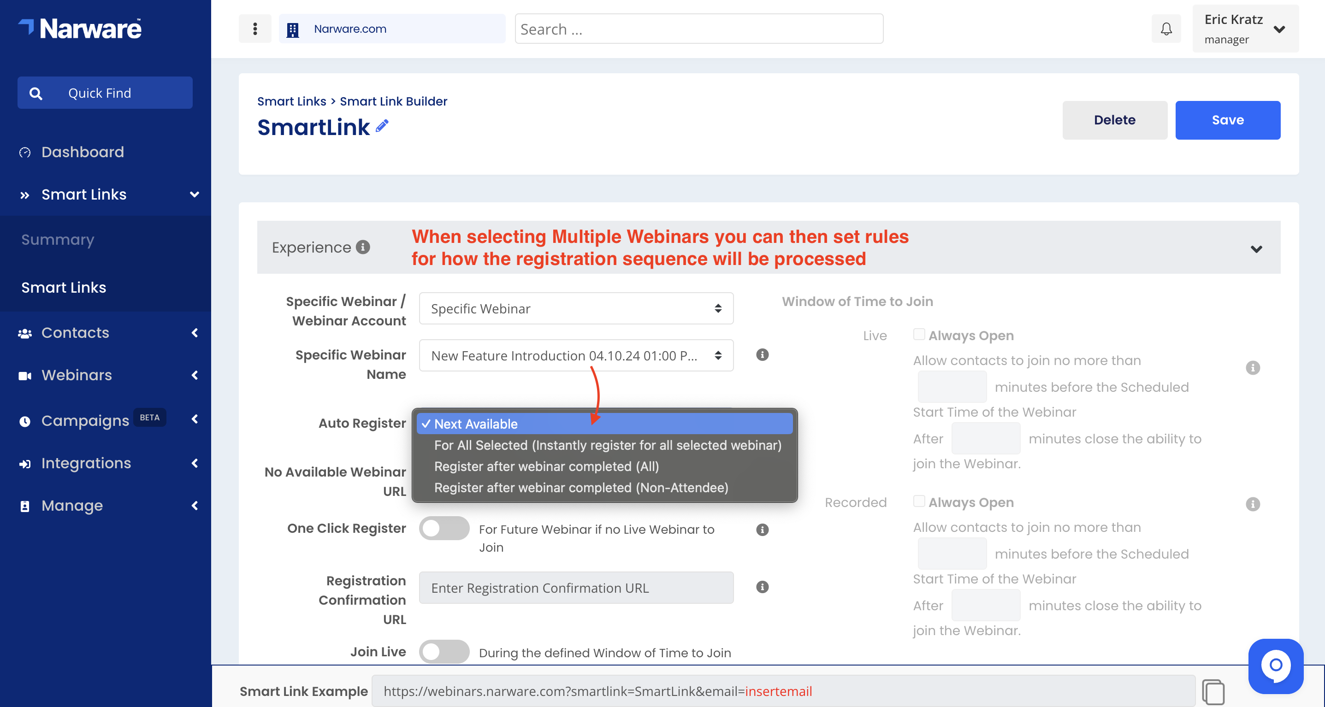Follow the Smart Link Builder breadcrumb link
1325x707 pixels.
coord(393,101)
